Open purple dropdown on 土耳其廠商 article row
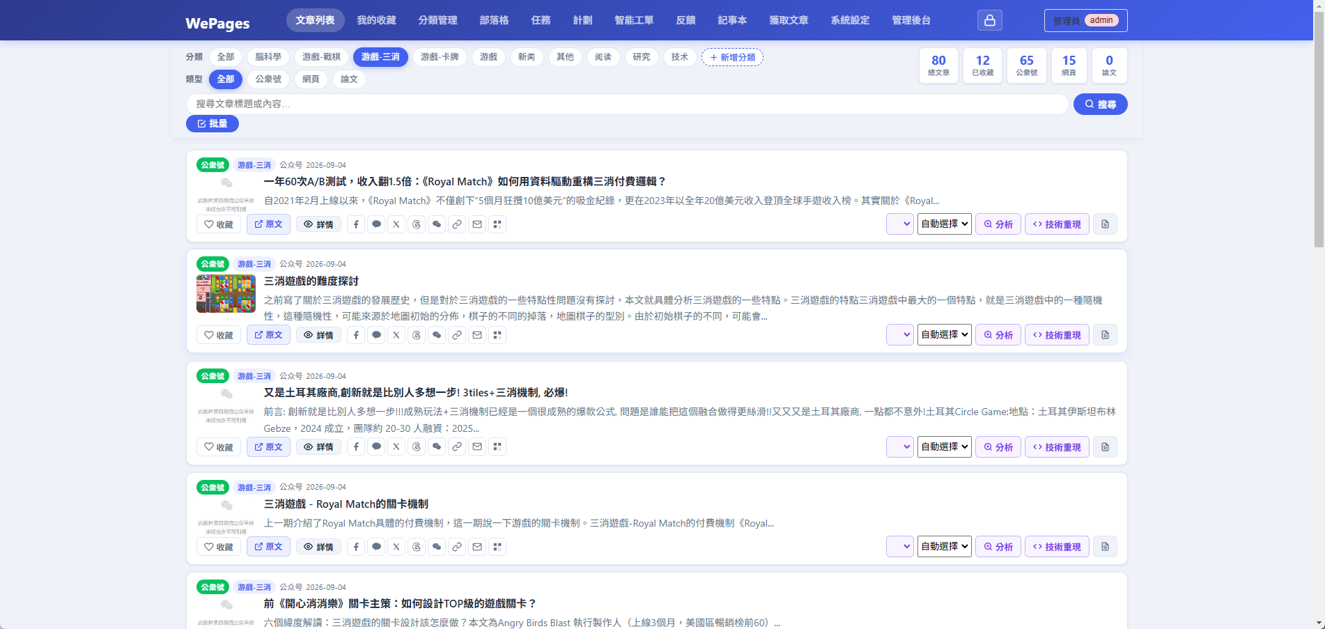This screenshot has width=1325, height=629. point(900,446)
